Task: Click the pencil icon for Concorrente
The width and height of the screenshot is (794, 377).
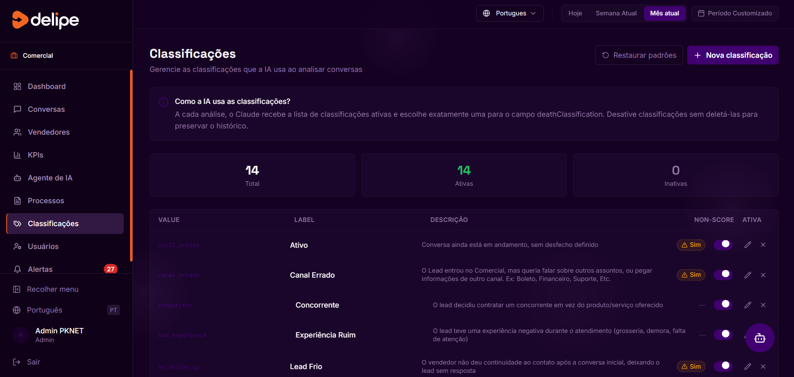Action: [x=747, y=305]
